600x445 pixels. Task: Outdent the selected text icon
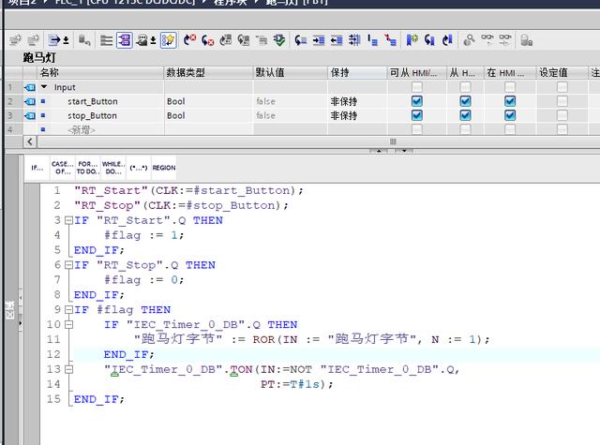pos(337,39)
